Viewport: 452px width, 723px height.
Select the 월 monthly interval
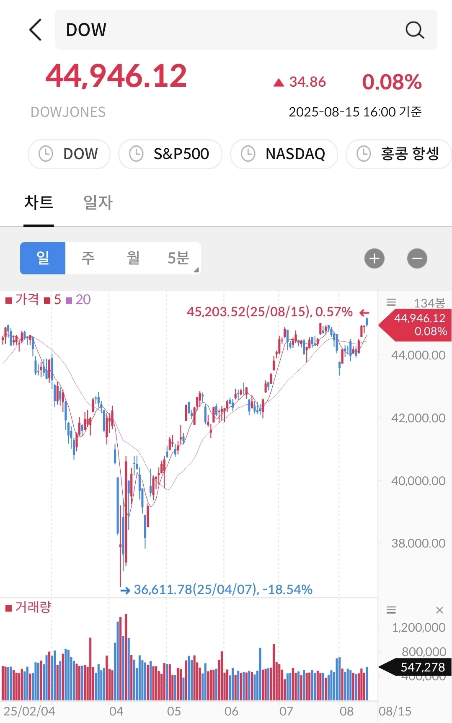point(133,258)
